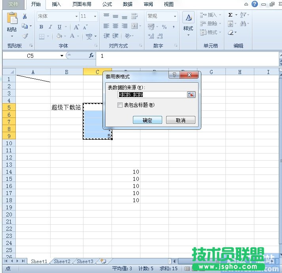Open the font name dropdown
The height and width of the screenshot is (273, 282).
point(76,17)
